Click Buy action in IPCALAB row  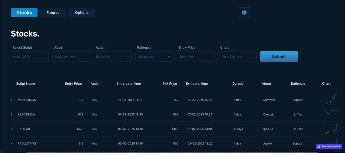coord(95,129)
